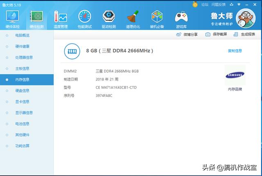The height and width of the screenshot is (176, 262).
Task: Click the 内存品牌 caption
Action: click(x=235, y=89)
